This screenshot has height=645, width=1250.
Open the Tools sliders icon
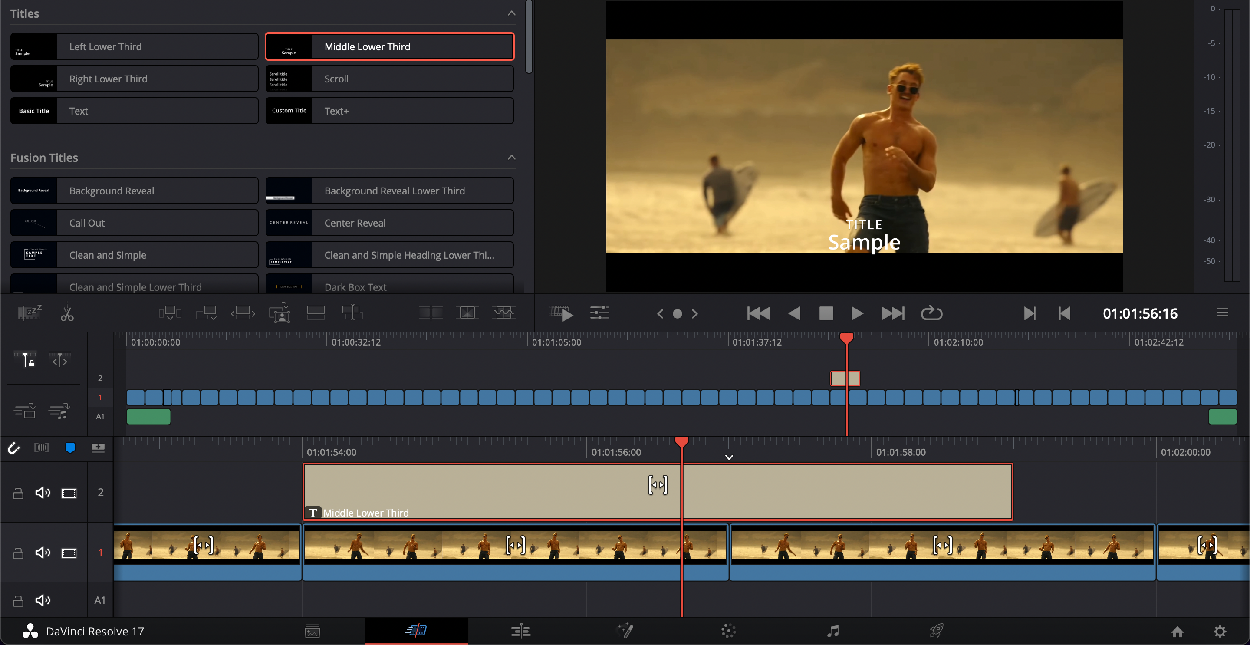pyautogui.click(x=599, y=313)
